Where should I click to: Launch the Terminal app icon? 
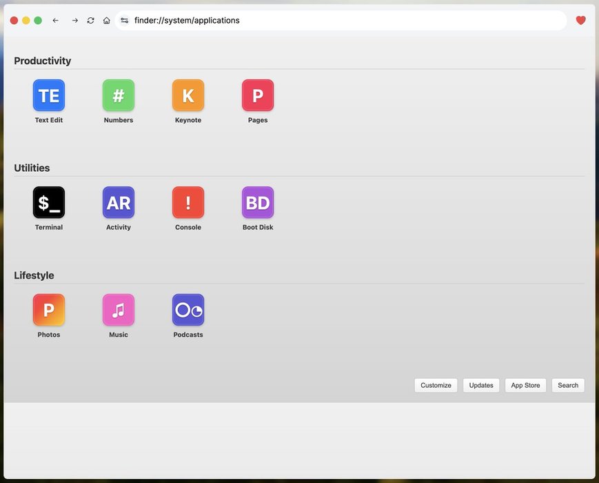click(48, 202)
